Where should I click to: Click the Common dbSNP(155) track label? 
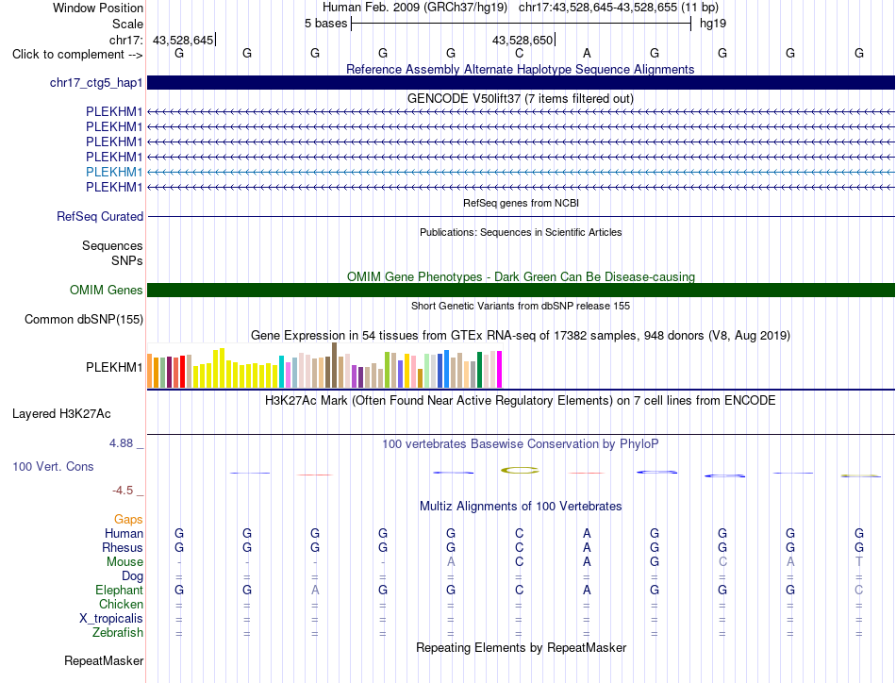click(84, 320)
